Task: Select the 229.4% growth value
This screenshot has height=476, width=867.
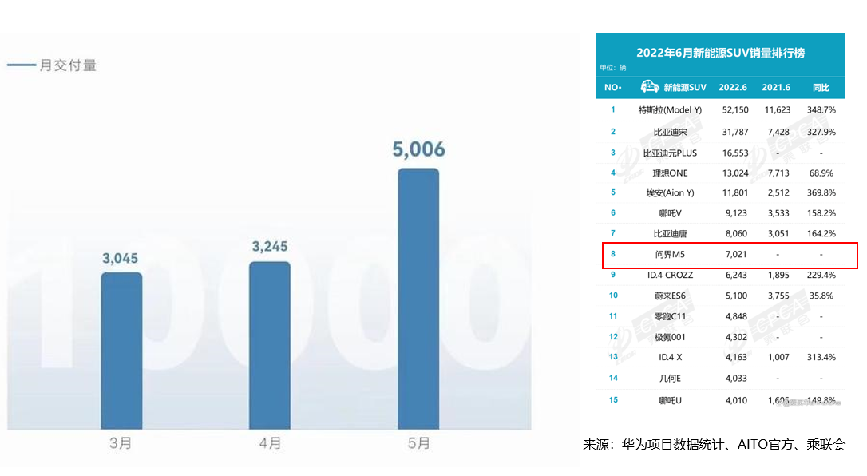Action: coord(821,275)
